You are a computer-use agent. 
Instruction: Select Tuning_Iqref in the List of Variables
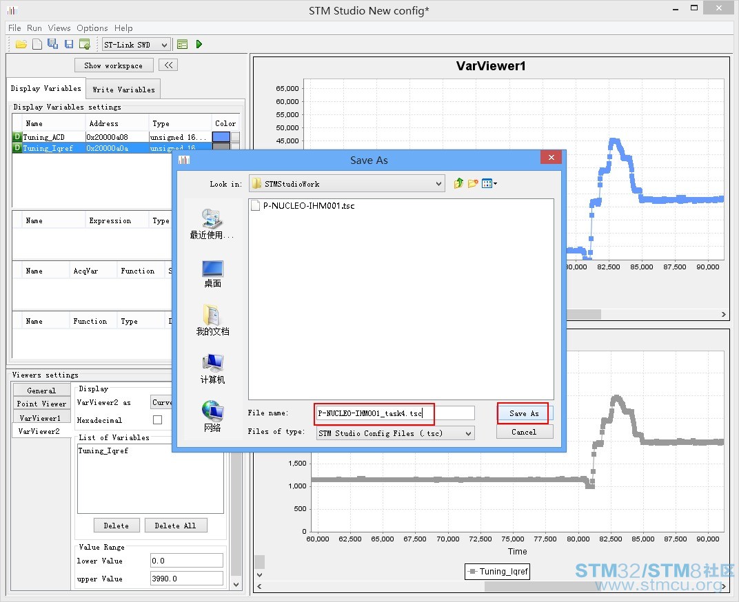point(103,450)
